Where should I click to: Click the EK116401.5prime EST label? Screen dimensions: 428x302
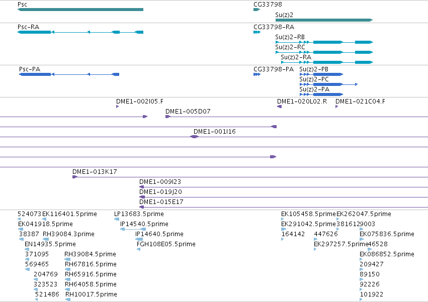tap(69, 214)
